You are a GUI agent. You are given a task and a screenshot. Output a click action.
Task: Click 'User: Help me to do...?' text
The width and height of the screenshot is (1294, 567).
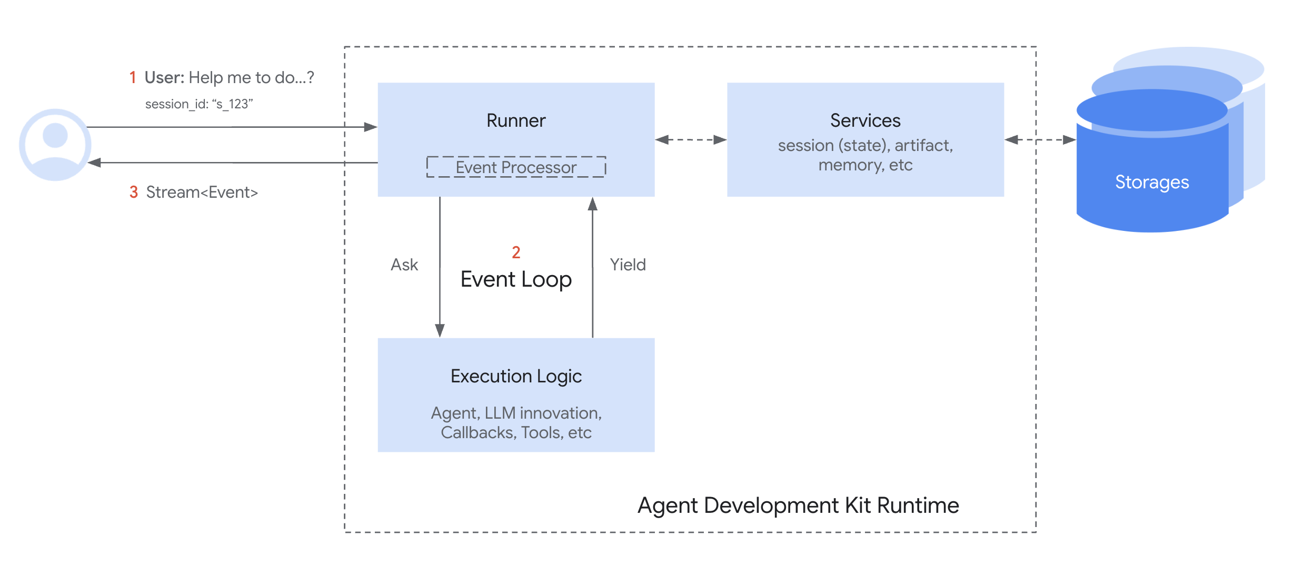[x=229, y=77]
